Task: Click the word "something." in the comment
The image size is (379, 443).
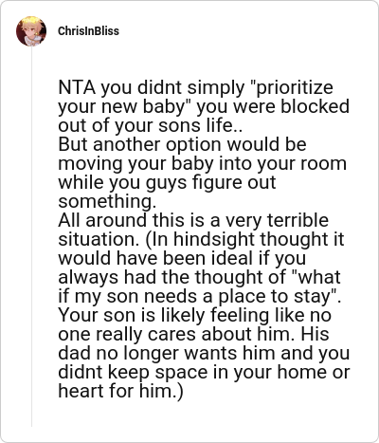Action: [107, 201]
